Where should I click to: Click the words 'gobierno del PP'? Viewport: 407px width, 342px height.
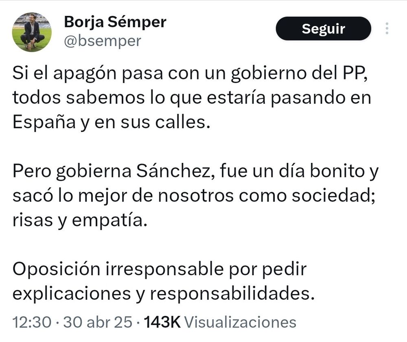(299, 73)
